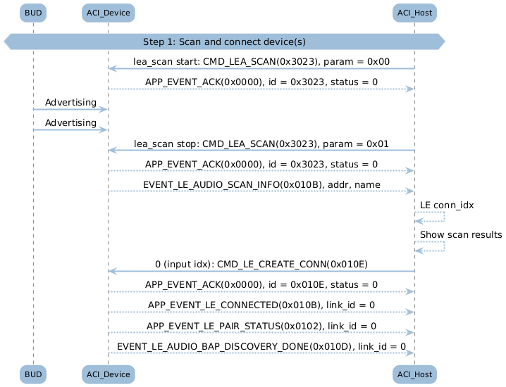Select the 'lea_scan start: CMD_LEA_SCAN(0x3023), param = 0x00' message
The image size is (506, 387).
pos(261,61)
